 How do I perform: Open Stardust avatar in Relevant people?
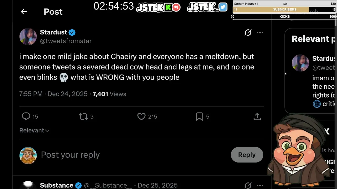[x=300, y=63]
